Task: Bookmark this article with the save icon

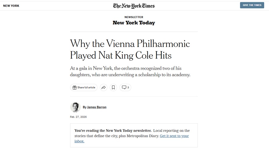Action: pyautogui.click(x=113, y=88)
